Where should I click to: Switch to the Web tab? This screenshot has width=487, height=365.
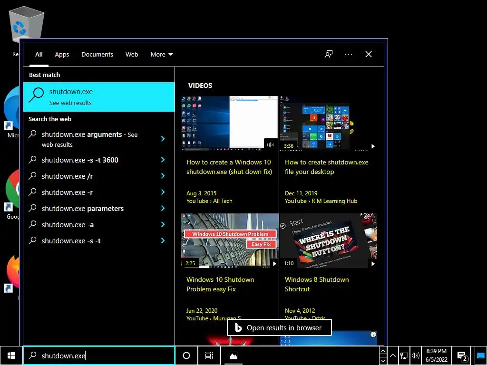pos(132,54)
